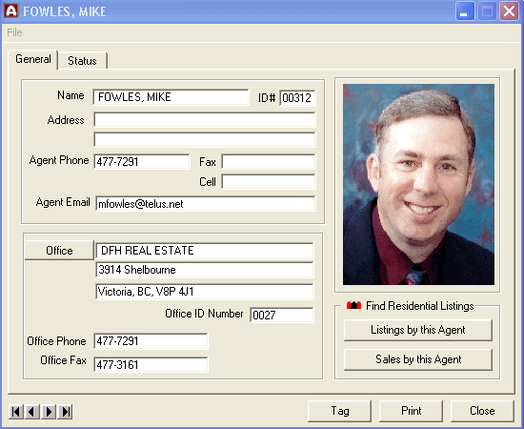Screen dimensions: 524x429
Task: Go to the previous agent record
Action: click(x=32, y=412)
